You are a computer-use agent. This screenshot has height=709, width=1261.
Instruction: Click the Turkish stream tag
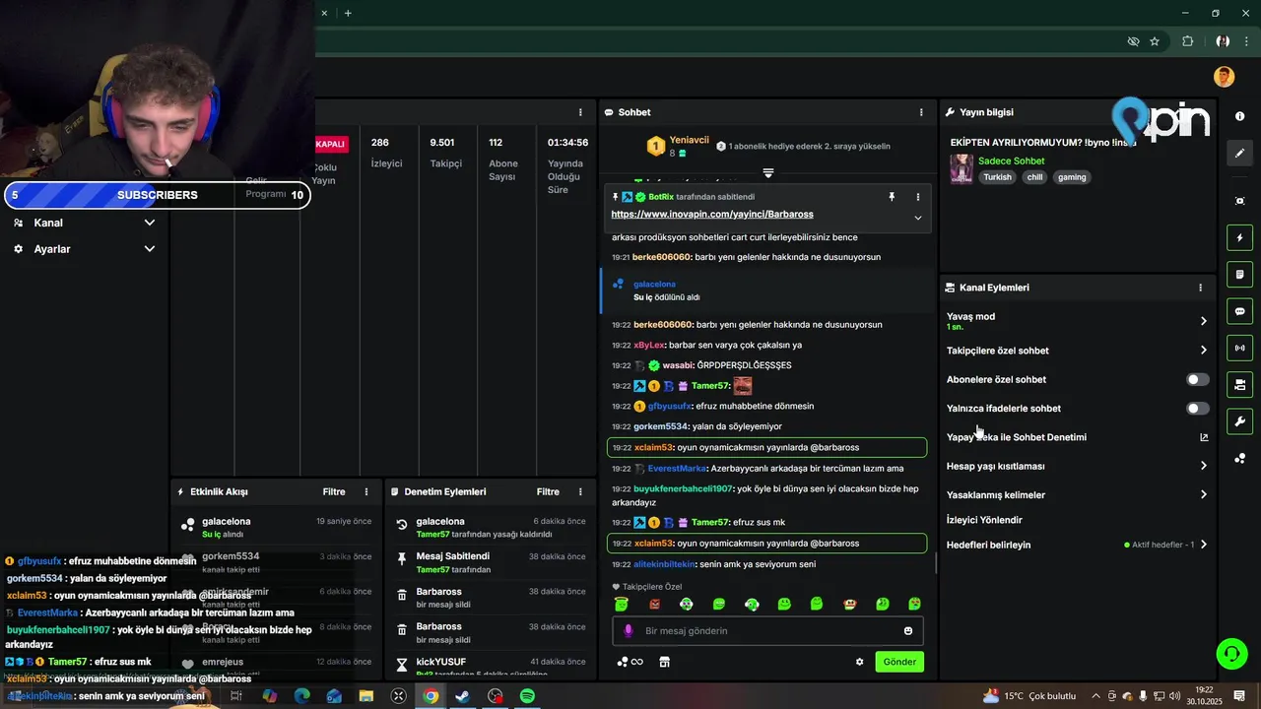coord(997,177)
